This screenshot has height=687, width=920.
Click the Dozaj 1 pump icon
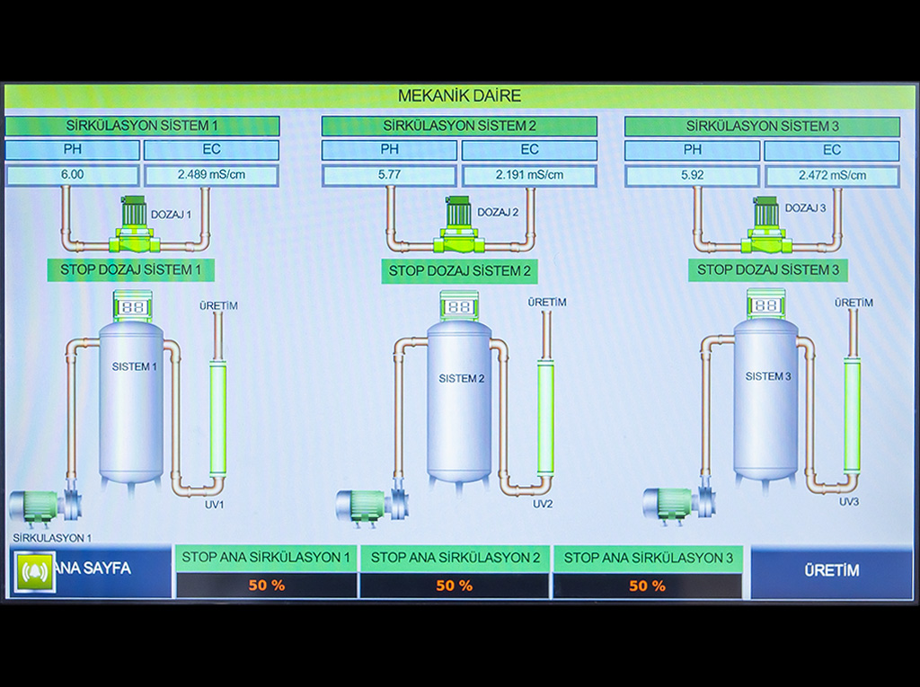pos(133,228)
